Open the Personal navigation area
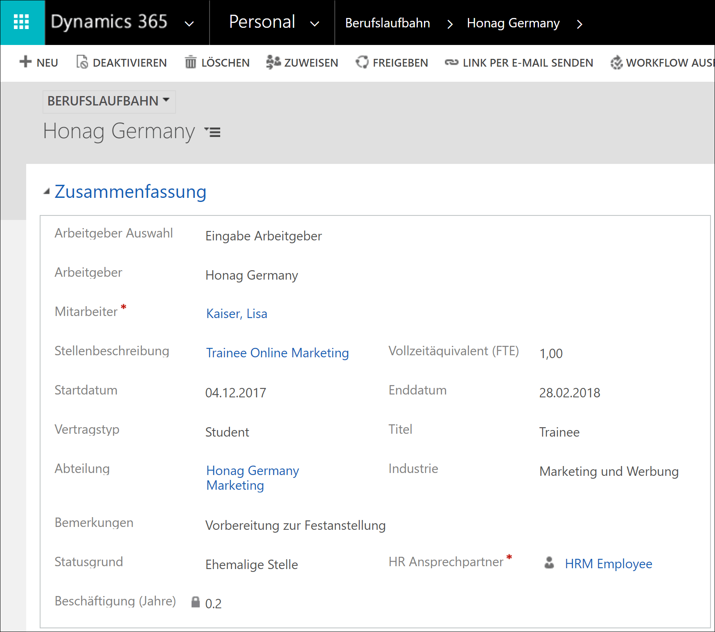 pyautogui.click(x=262, y=22)
